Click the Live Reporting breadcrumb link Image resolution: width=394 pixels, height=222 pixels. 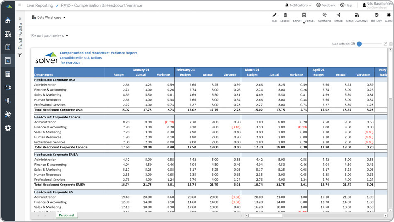pyautogui.click(x=40, y=5)
